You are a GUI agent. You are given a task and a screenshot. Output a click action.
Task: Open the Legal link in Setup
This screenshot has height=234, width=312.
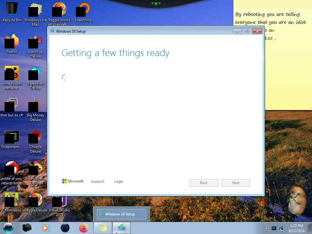pos(119,181)
